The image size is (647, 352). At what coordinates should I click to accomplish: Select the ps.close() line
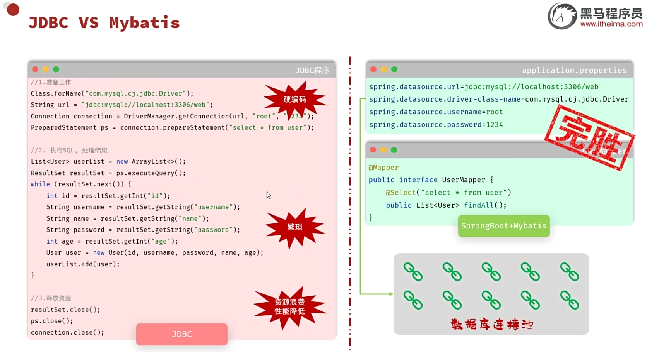52,321
